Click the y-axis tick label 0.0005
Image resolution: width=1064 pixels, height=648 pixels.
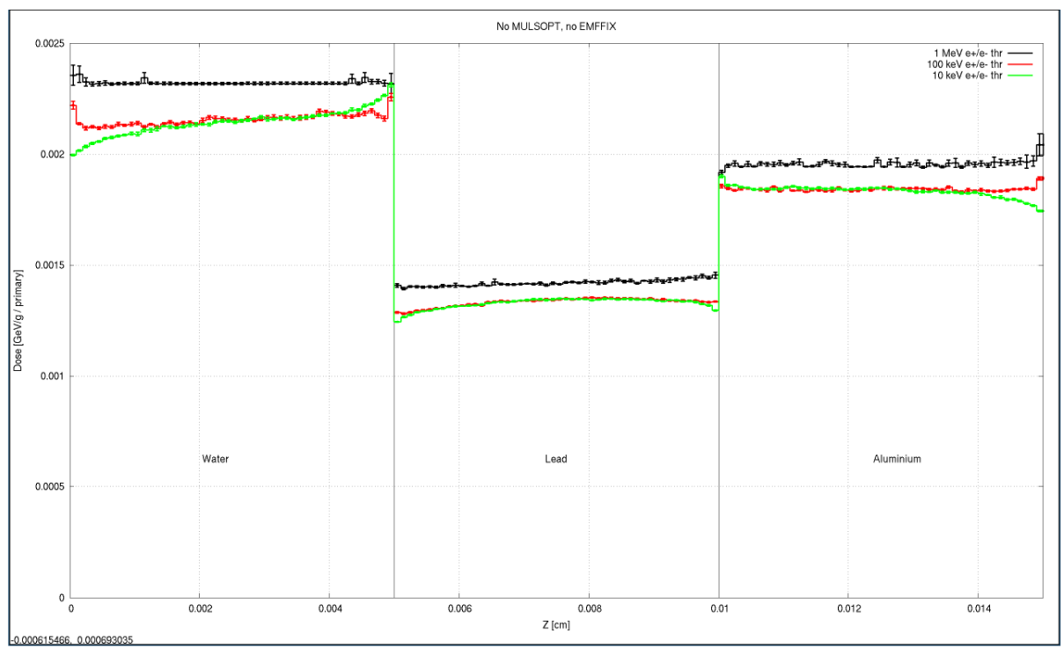50,487
